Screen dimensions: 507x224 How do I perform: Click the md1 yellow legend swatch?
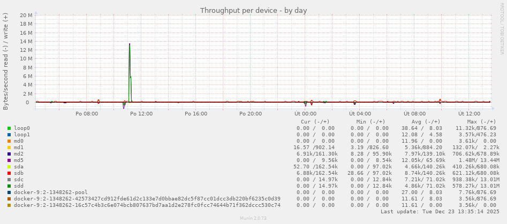coord(9,148)
